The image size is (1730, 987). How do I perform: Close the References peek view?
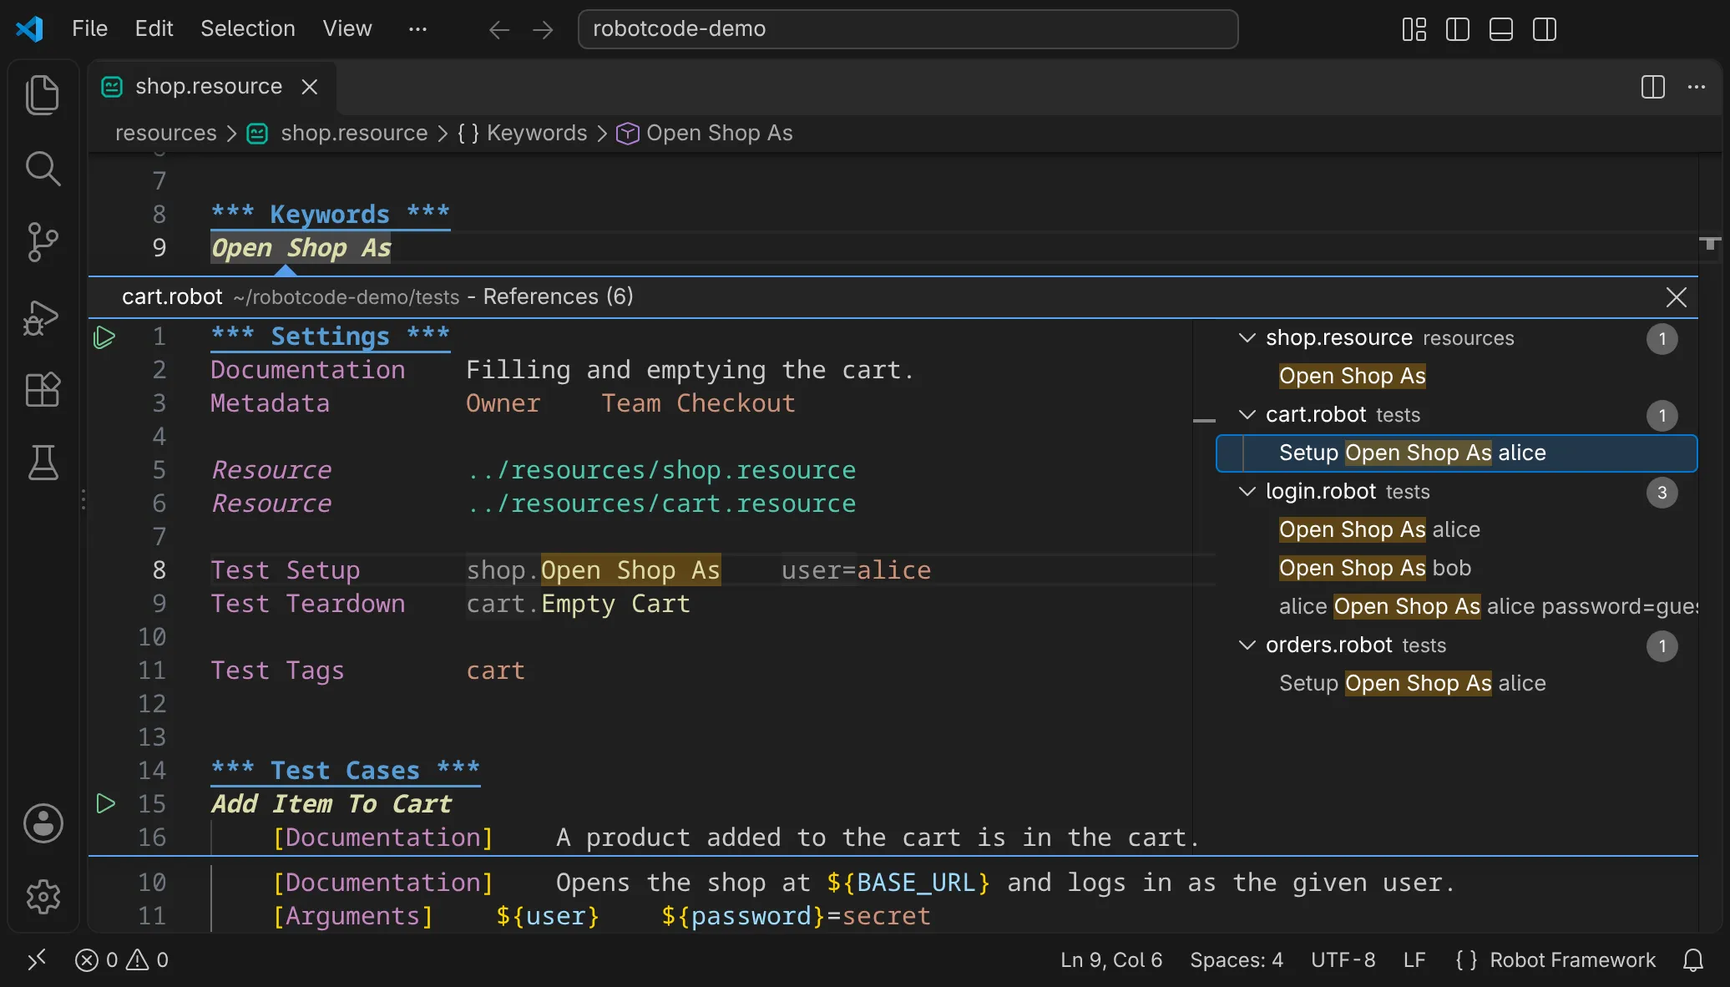(x=1676, y=297)
